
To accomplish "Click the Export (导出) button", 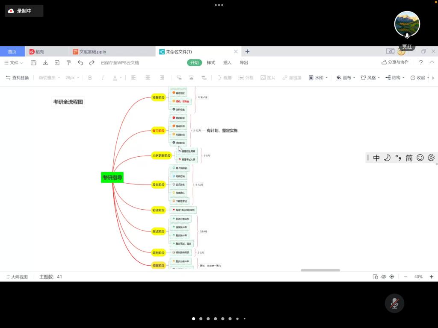I will [x=244, y=63].
